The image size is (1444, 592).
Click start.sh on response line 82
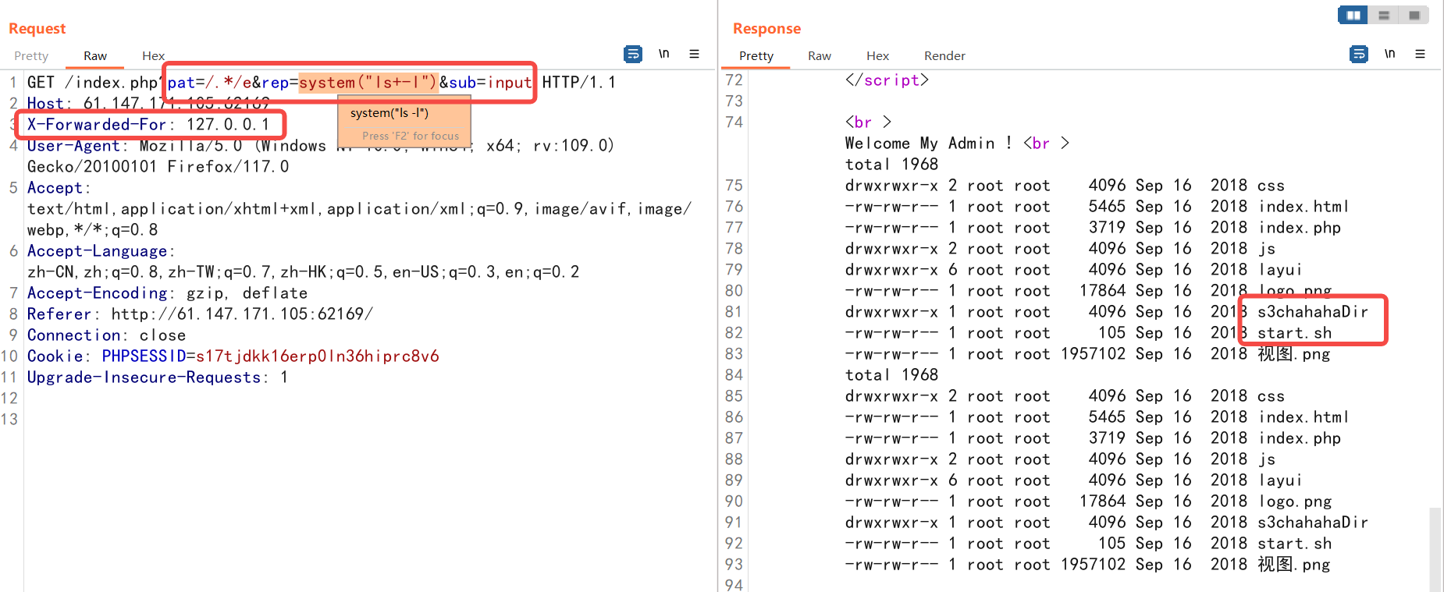click(1294, 333)
